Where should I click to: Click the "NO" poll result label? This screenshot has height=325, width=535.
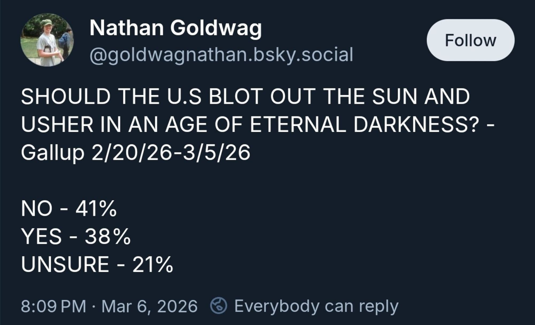tap(37, 208)
